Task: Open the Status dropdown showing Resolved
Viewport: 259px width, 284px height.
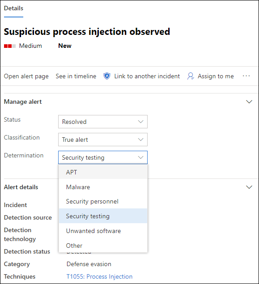Action: point(103,122)
